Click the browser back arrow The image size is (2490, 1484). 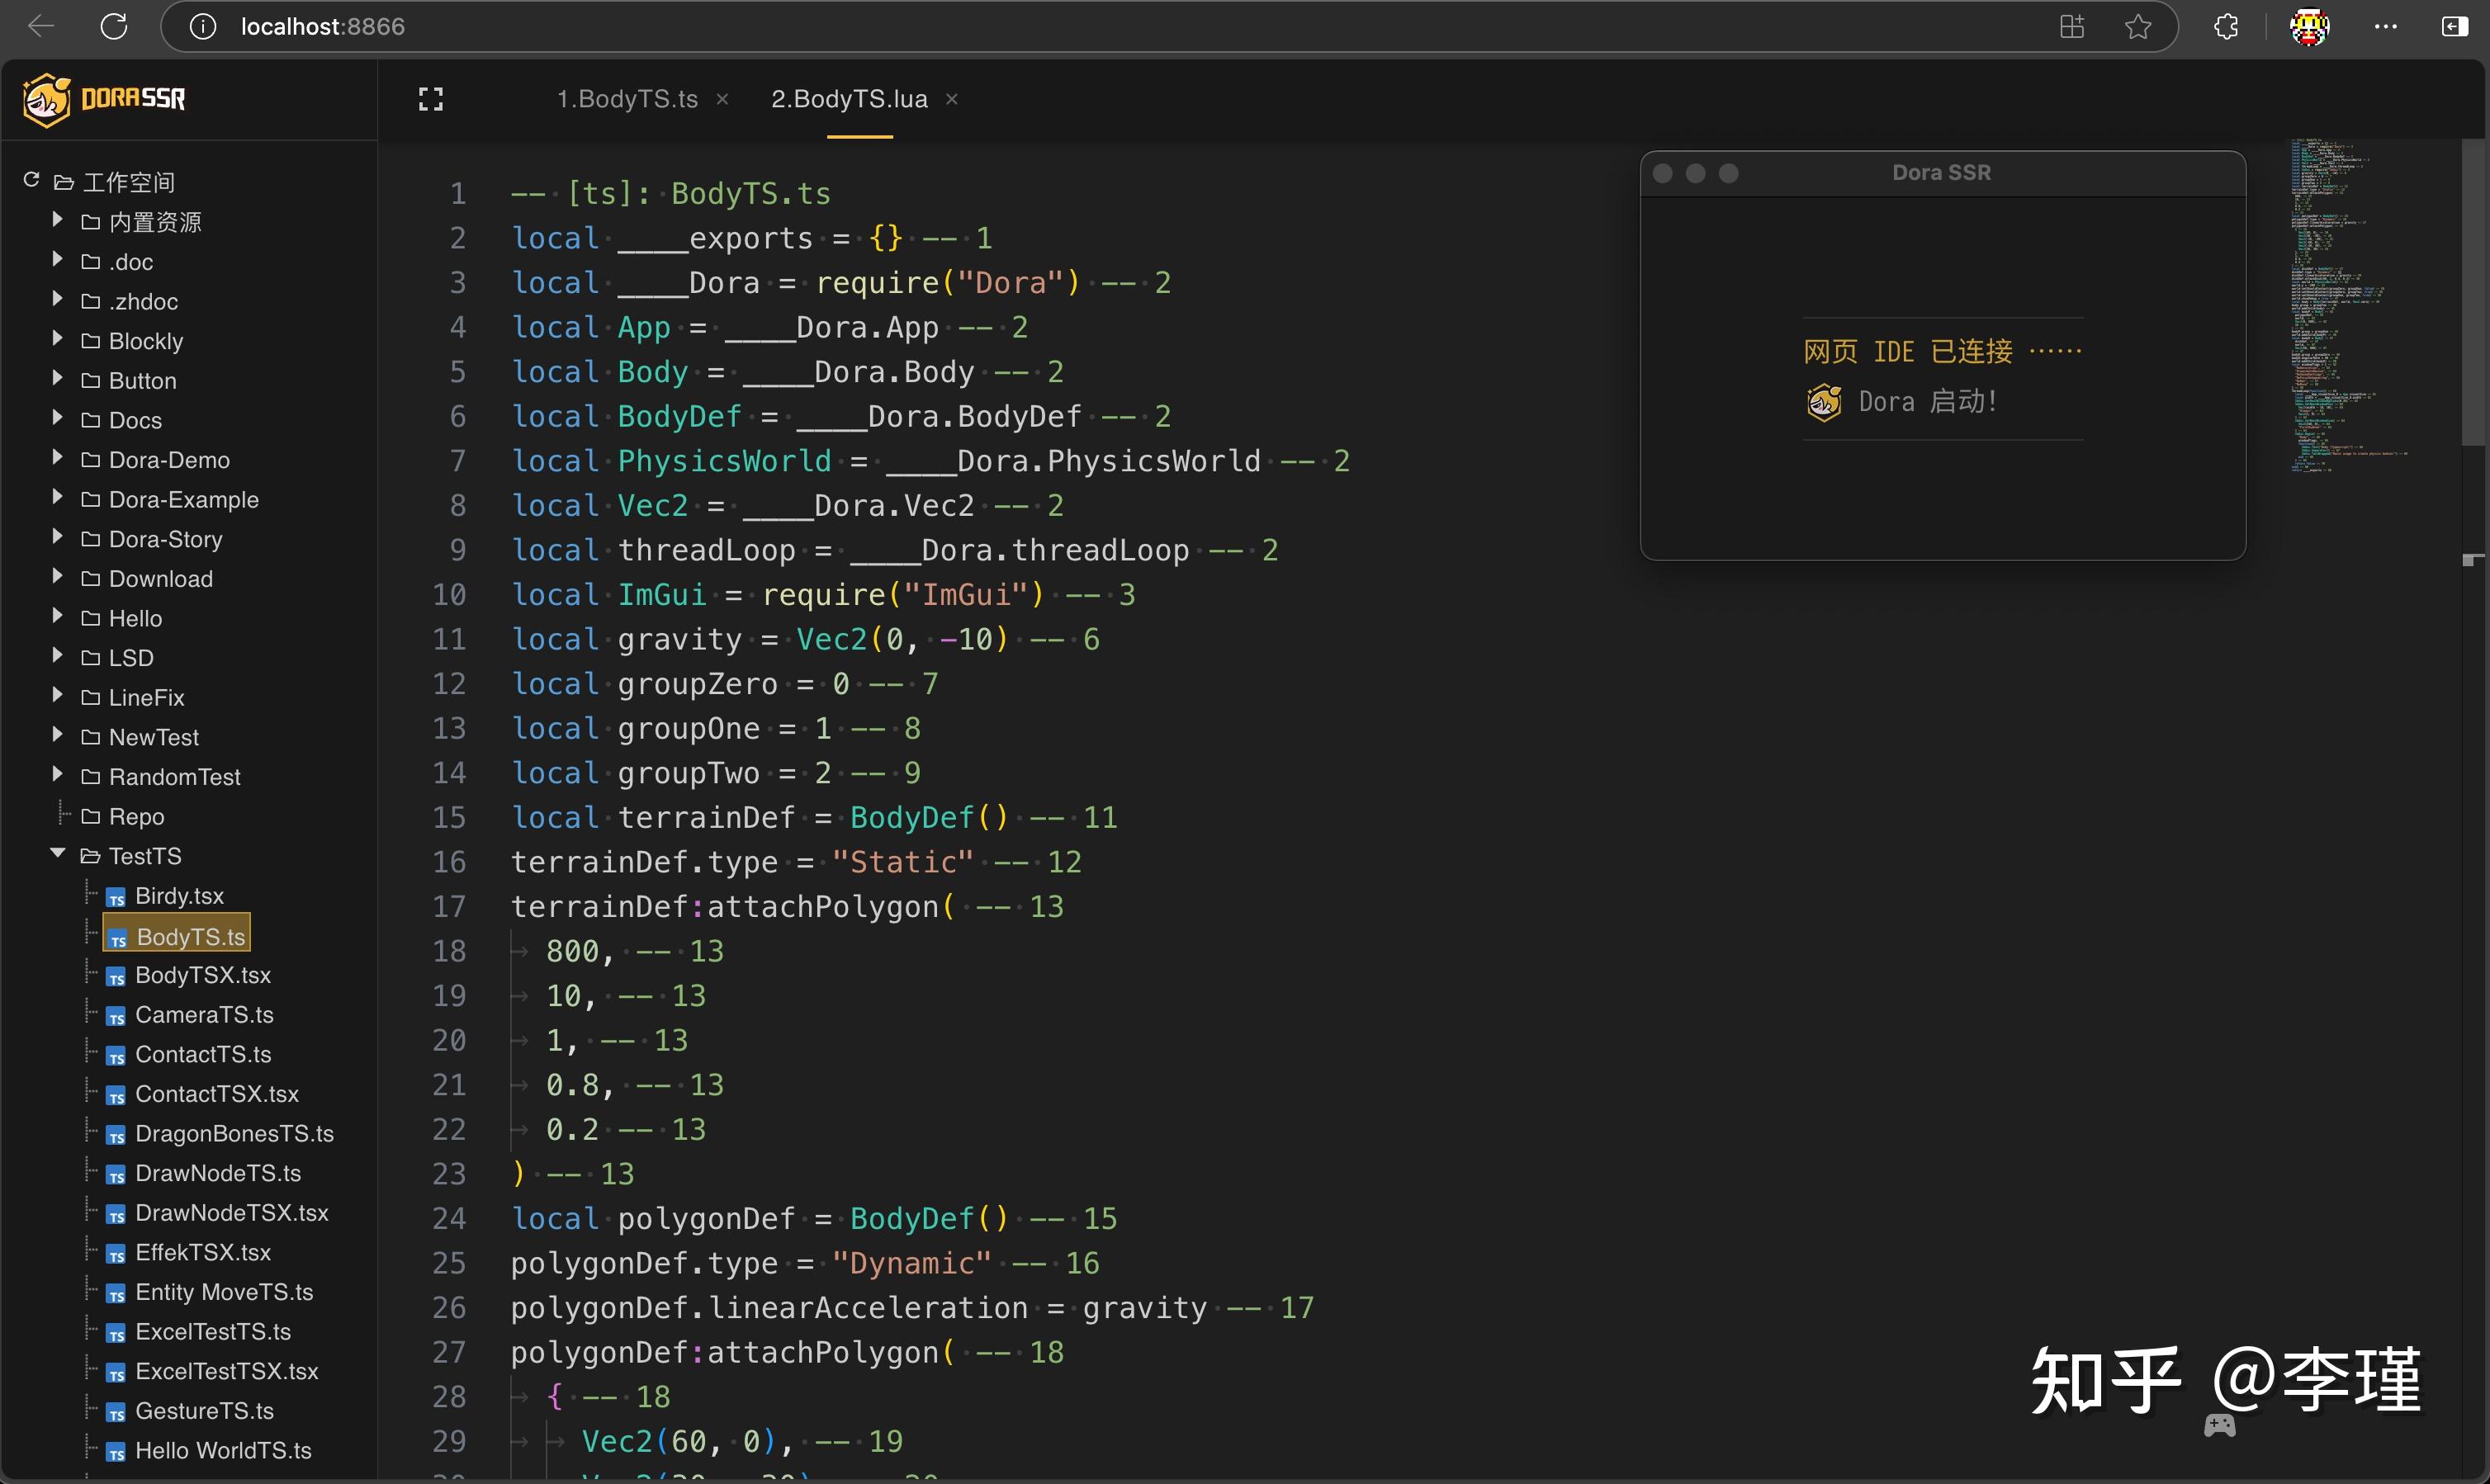point(40,26)
